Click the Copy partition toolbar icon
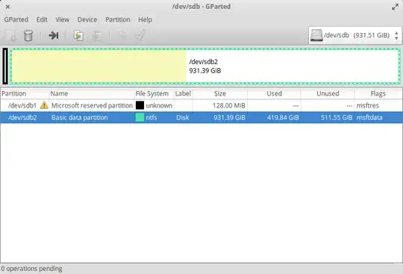This screenshot has height=274, width=403. point(78,35)
